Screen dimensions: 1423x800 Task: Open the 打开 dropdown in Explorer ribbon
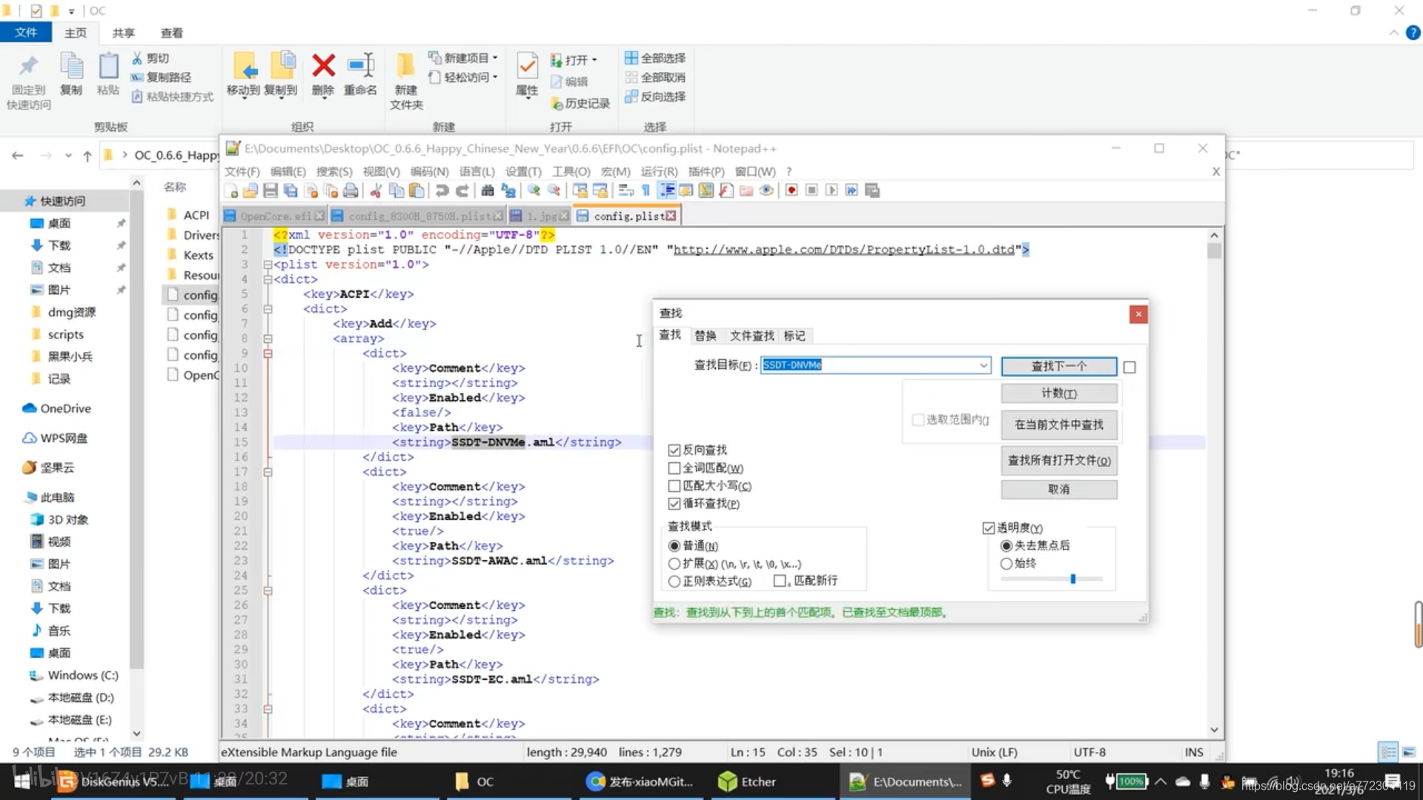pyautogui.click(x=574, y=60)
